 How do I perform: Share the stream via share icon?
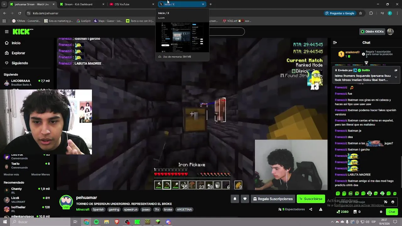coord(311,209)
